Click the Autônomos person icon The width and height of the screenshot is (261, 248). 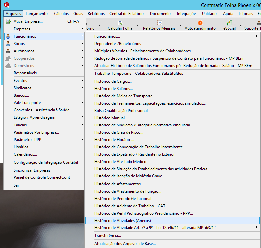click(8, 51)
